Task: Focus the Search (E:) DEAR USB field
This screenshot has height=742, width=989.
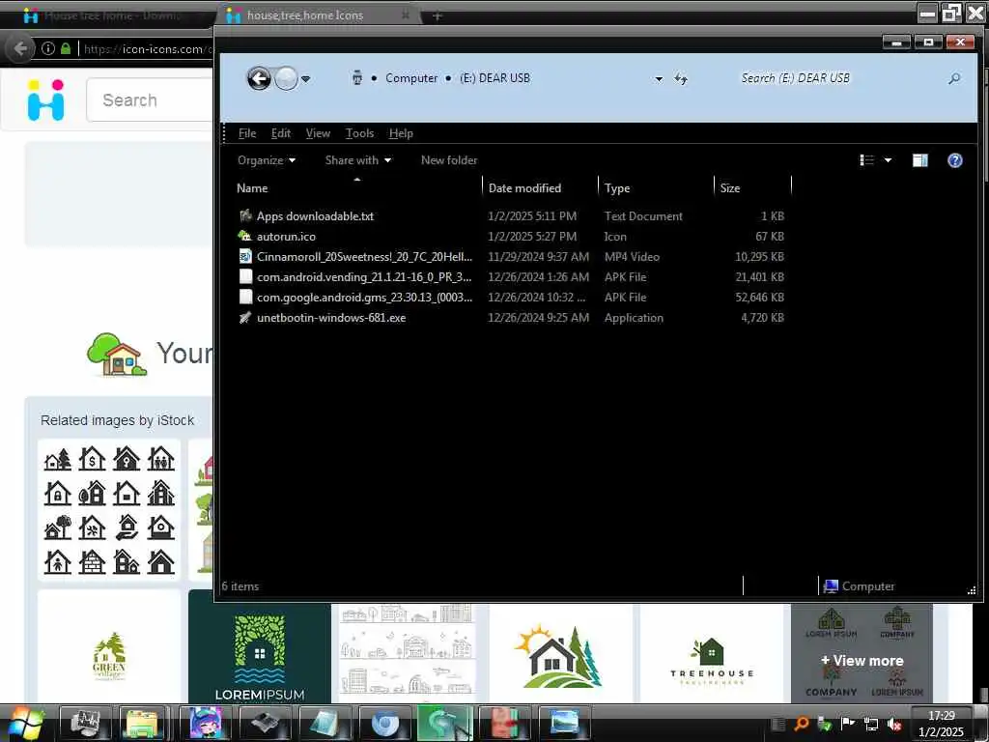Action: tap(839, 78)
